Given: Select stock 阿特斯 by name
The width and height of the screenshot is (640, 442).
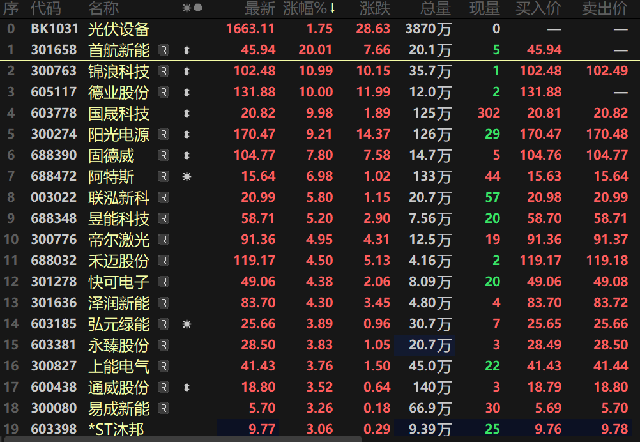Looking at the screenshot, I should tap(111, 177).
